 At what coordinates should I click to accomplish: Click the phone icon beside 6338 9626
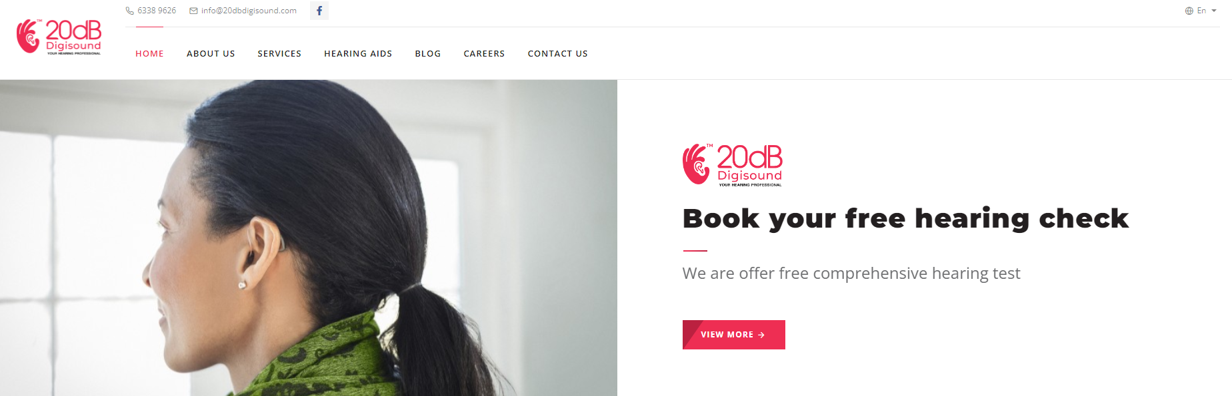130,11
